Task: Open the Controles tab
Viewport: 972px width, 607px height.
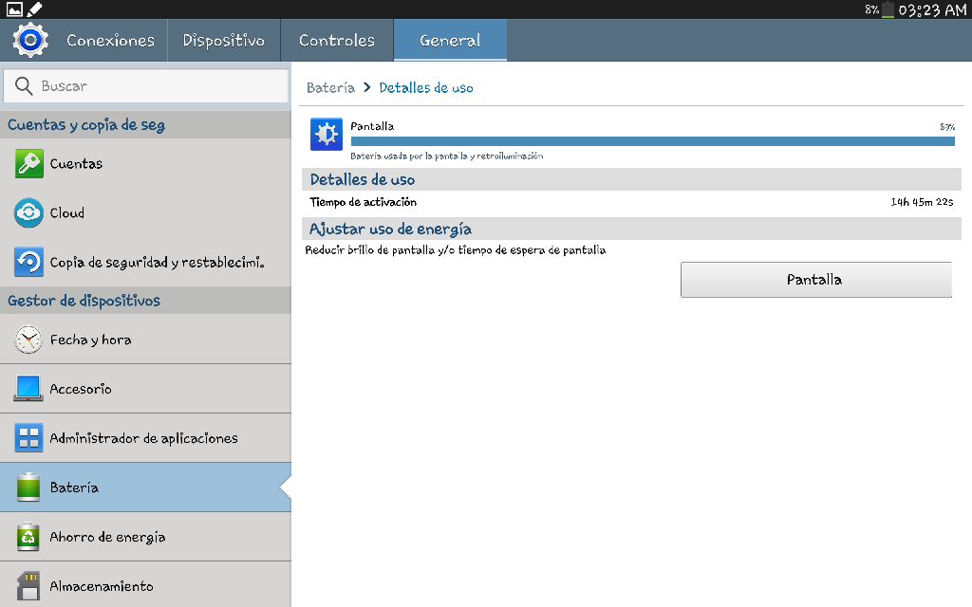Action: [336, 41]
